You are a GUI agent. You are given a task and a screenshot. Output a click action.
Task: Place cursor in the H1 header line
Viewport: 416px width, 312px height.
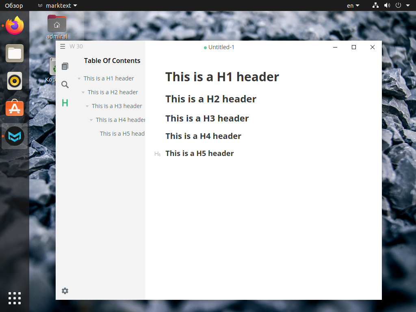(222, 77)
